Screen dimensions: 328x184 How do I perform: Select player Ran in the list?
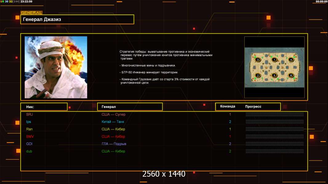pos(29,129)
